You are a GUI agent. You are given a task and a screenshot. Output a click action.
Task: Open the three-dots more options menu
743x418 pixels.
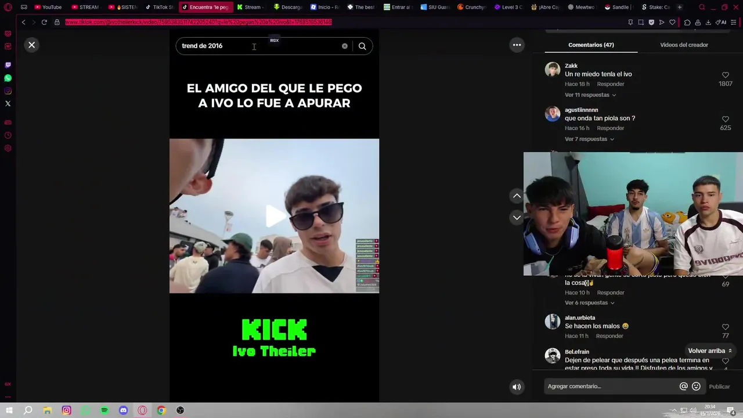[517, 45]
